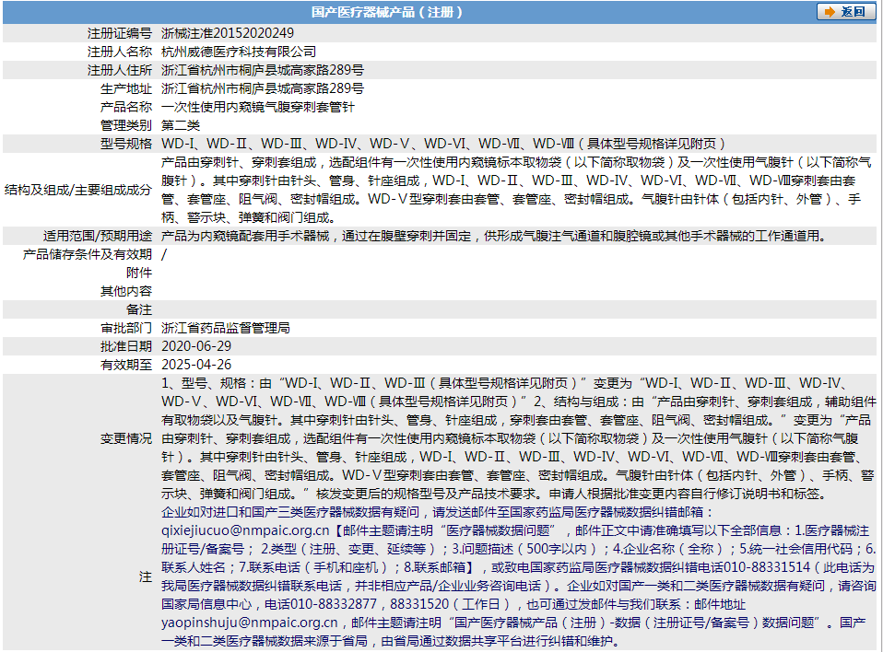
Task: Click the 管理类别 value 第二类
Action: pos(181,125)
